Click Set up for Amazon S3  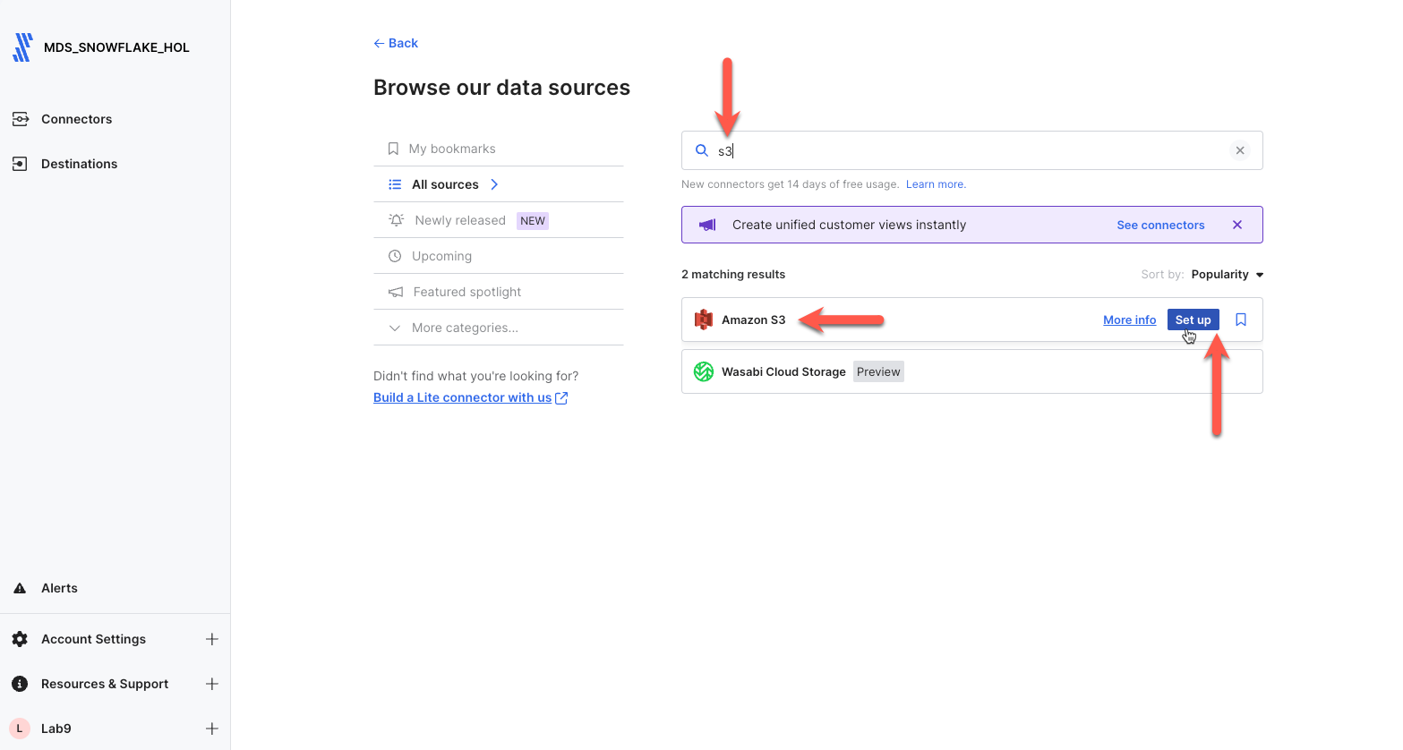[1193, 320]
